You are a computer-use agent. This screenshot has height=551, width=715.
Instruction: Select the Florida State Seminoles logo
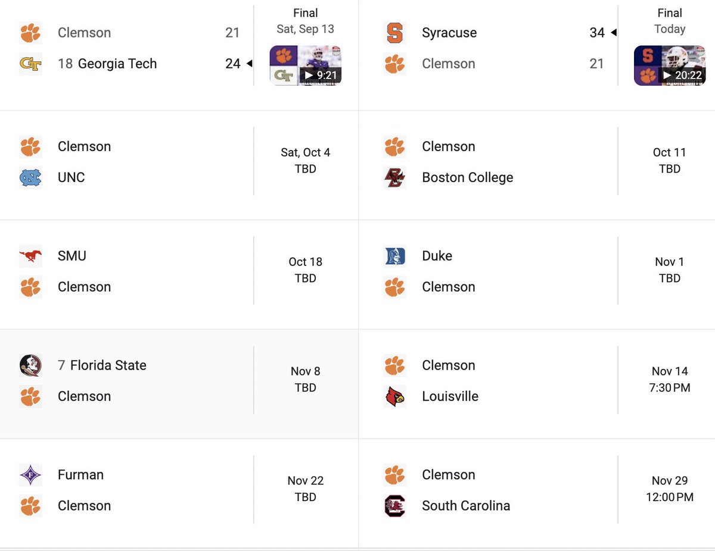[30, 365]
